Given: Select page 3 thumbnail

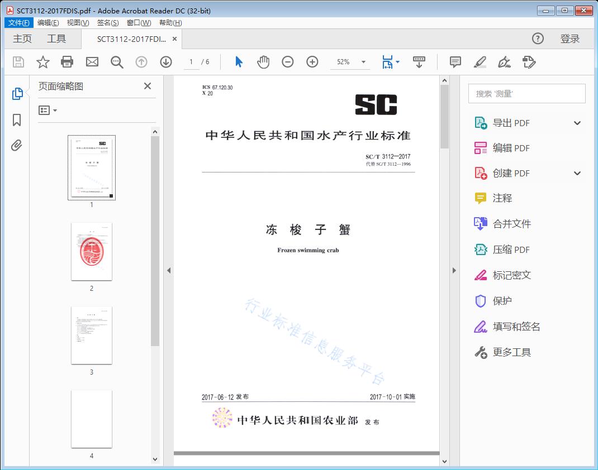Looking at the screenshot, I should click(x=92, y=335).
